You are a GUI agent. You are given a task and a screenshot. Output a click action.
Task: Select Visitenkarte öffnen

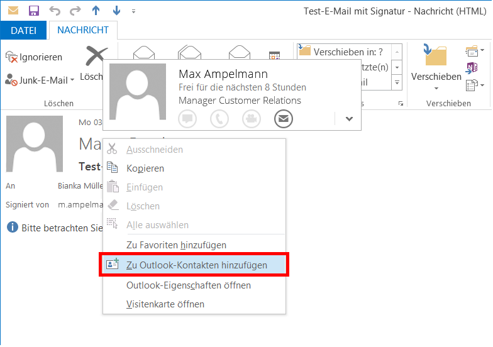[x=194, y=304]
